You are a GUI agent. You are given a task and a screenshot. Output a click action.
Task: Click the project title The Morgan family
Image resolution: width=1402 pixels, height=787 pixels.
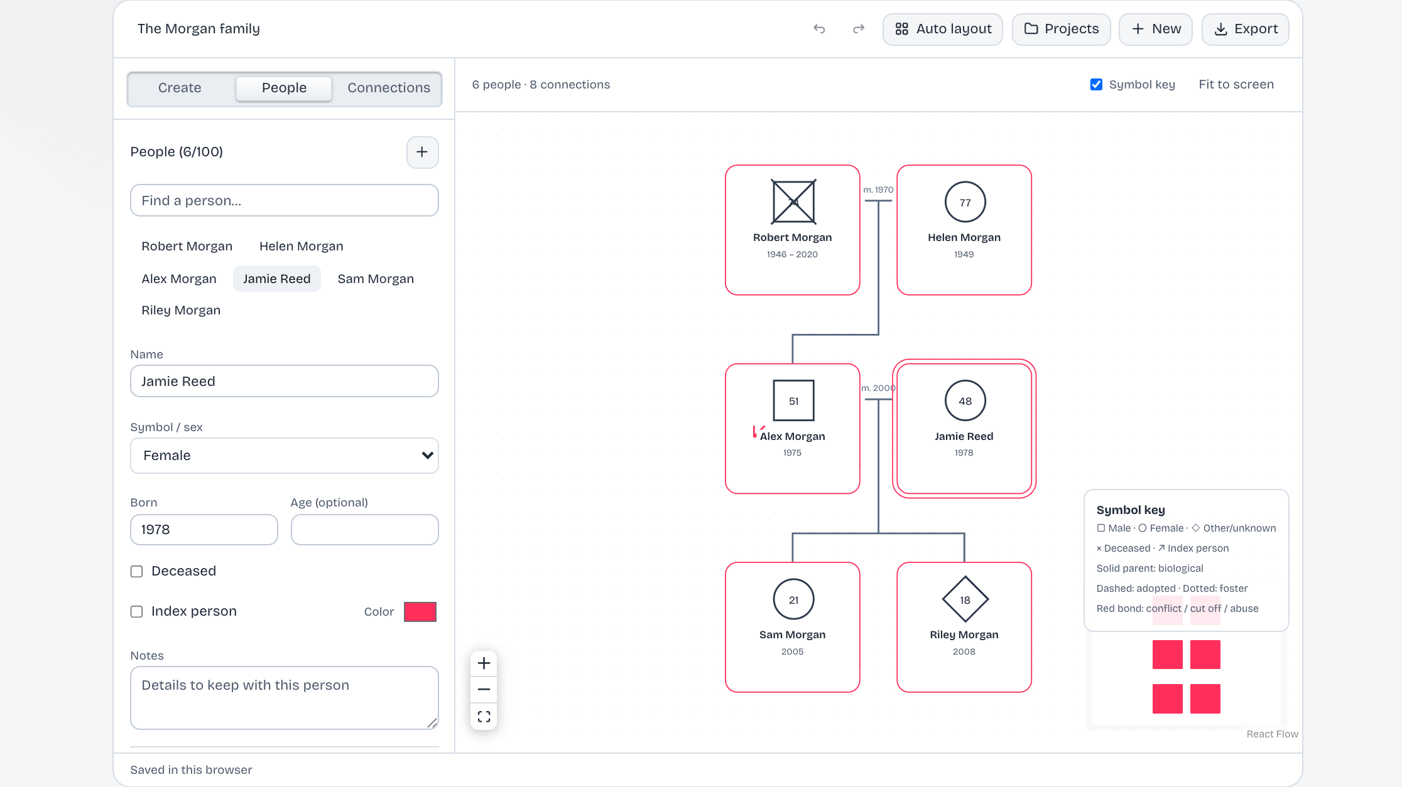(x=198, y=29)
